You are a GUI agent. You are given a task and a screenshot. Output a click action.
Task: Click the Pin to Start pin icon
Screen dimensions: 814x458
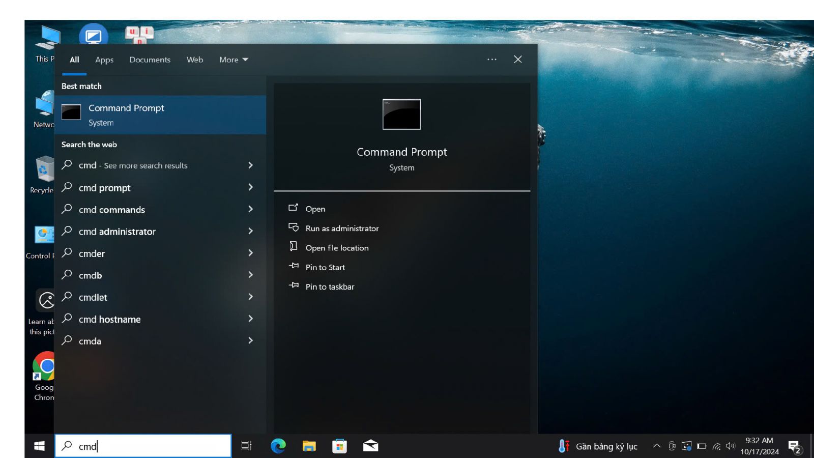(294, 266)
